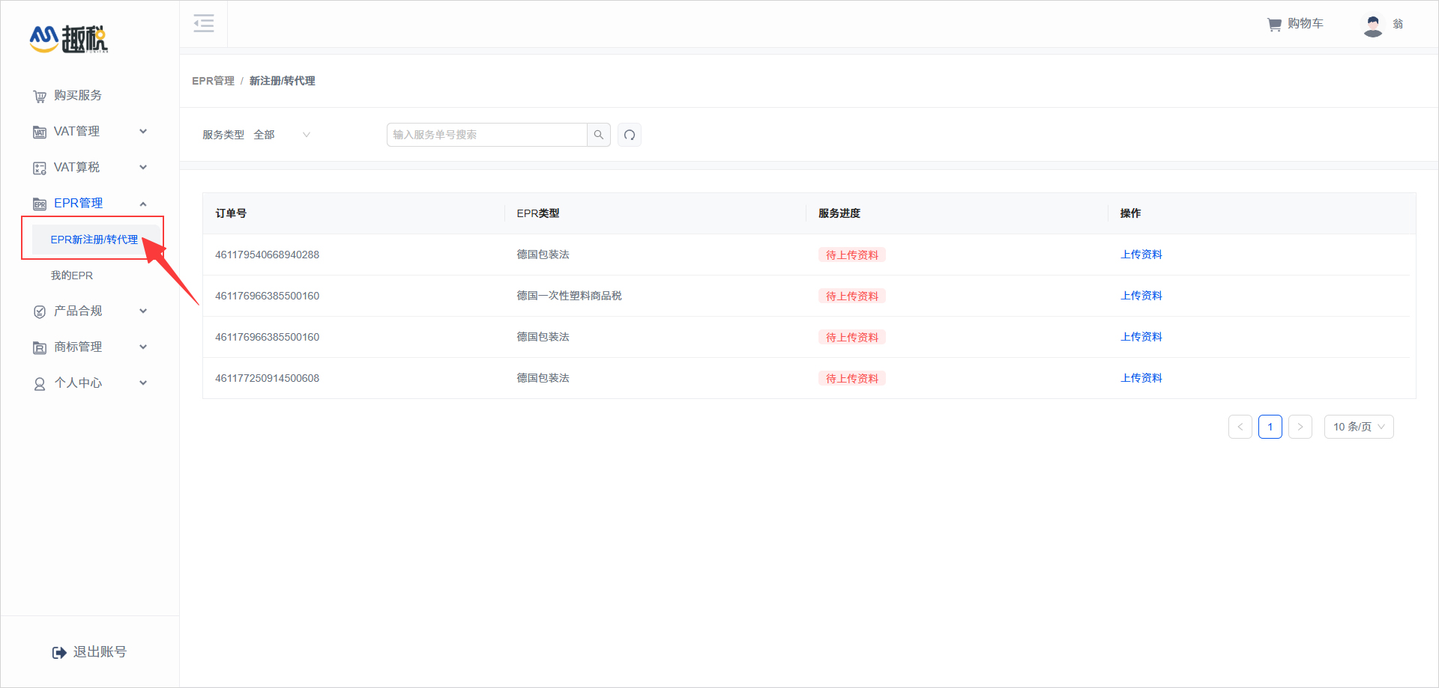Open the user avatar profile

pyautogui.click(x=1372, y=25)
